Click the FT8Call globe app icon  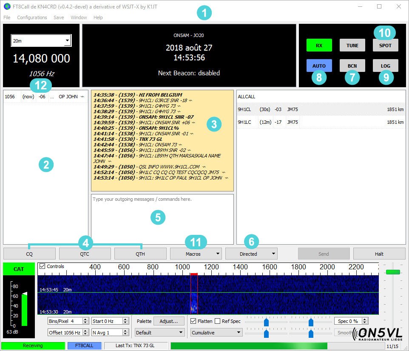pos(7,6)
